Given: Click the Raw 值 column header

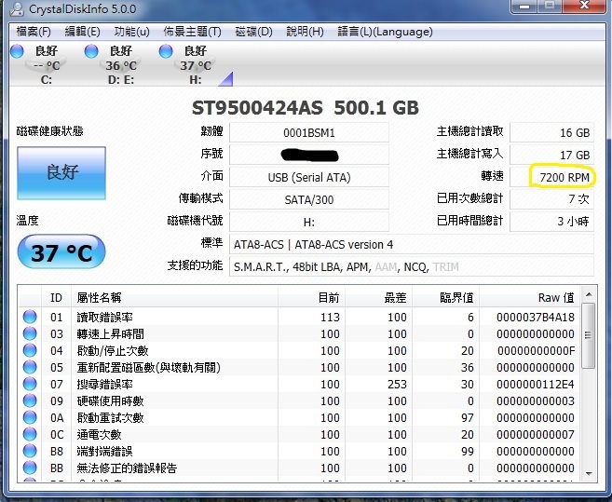Looking at the screenshot, I should point(530,298).
